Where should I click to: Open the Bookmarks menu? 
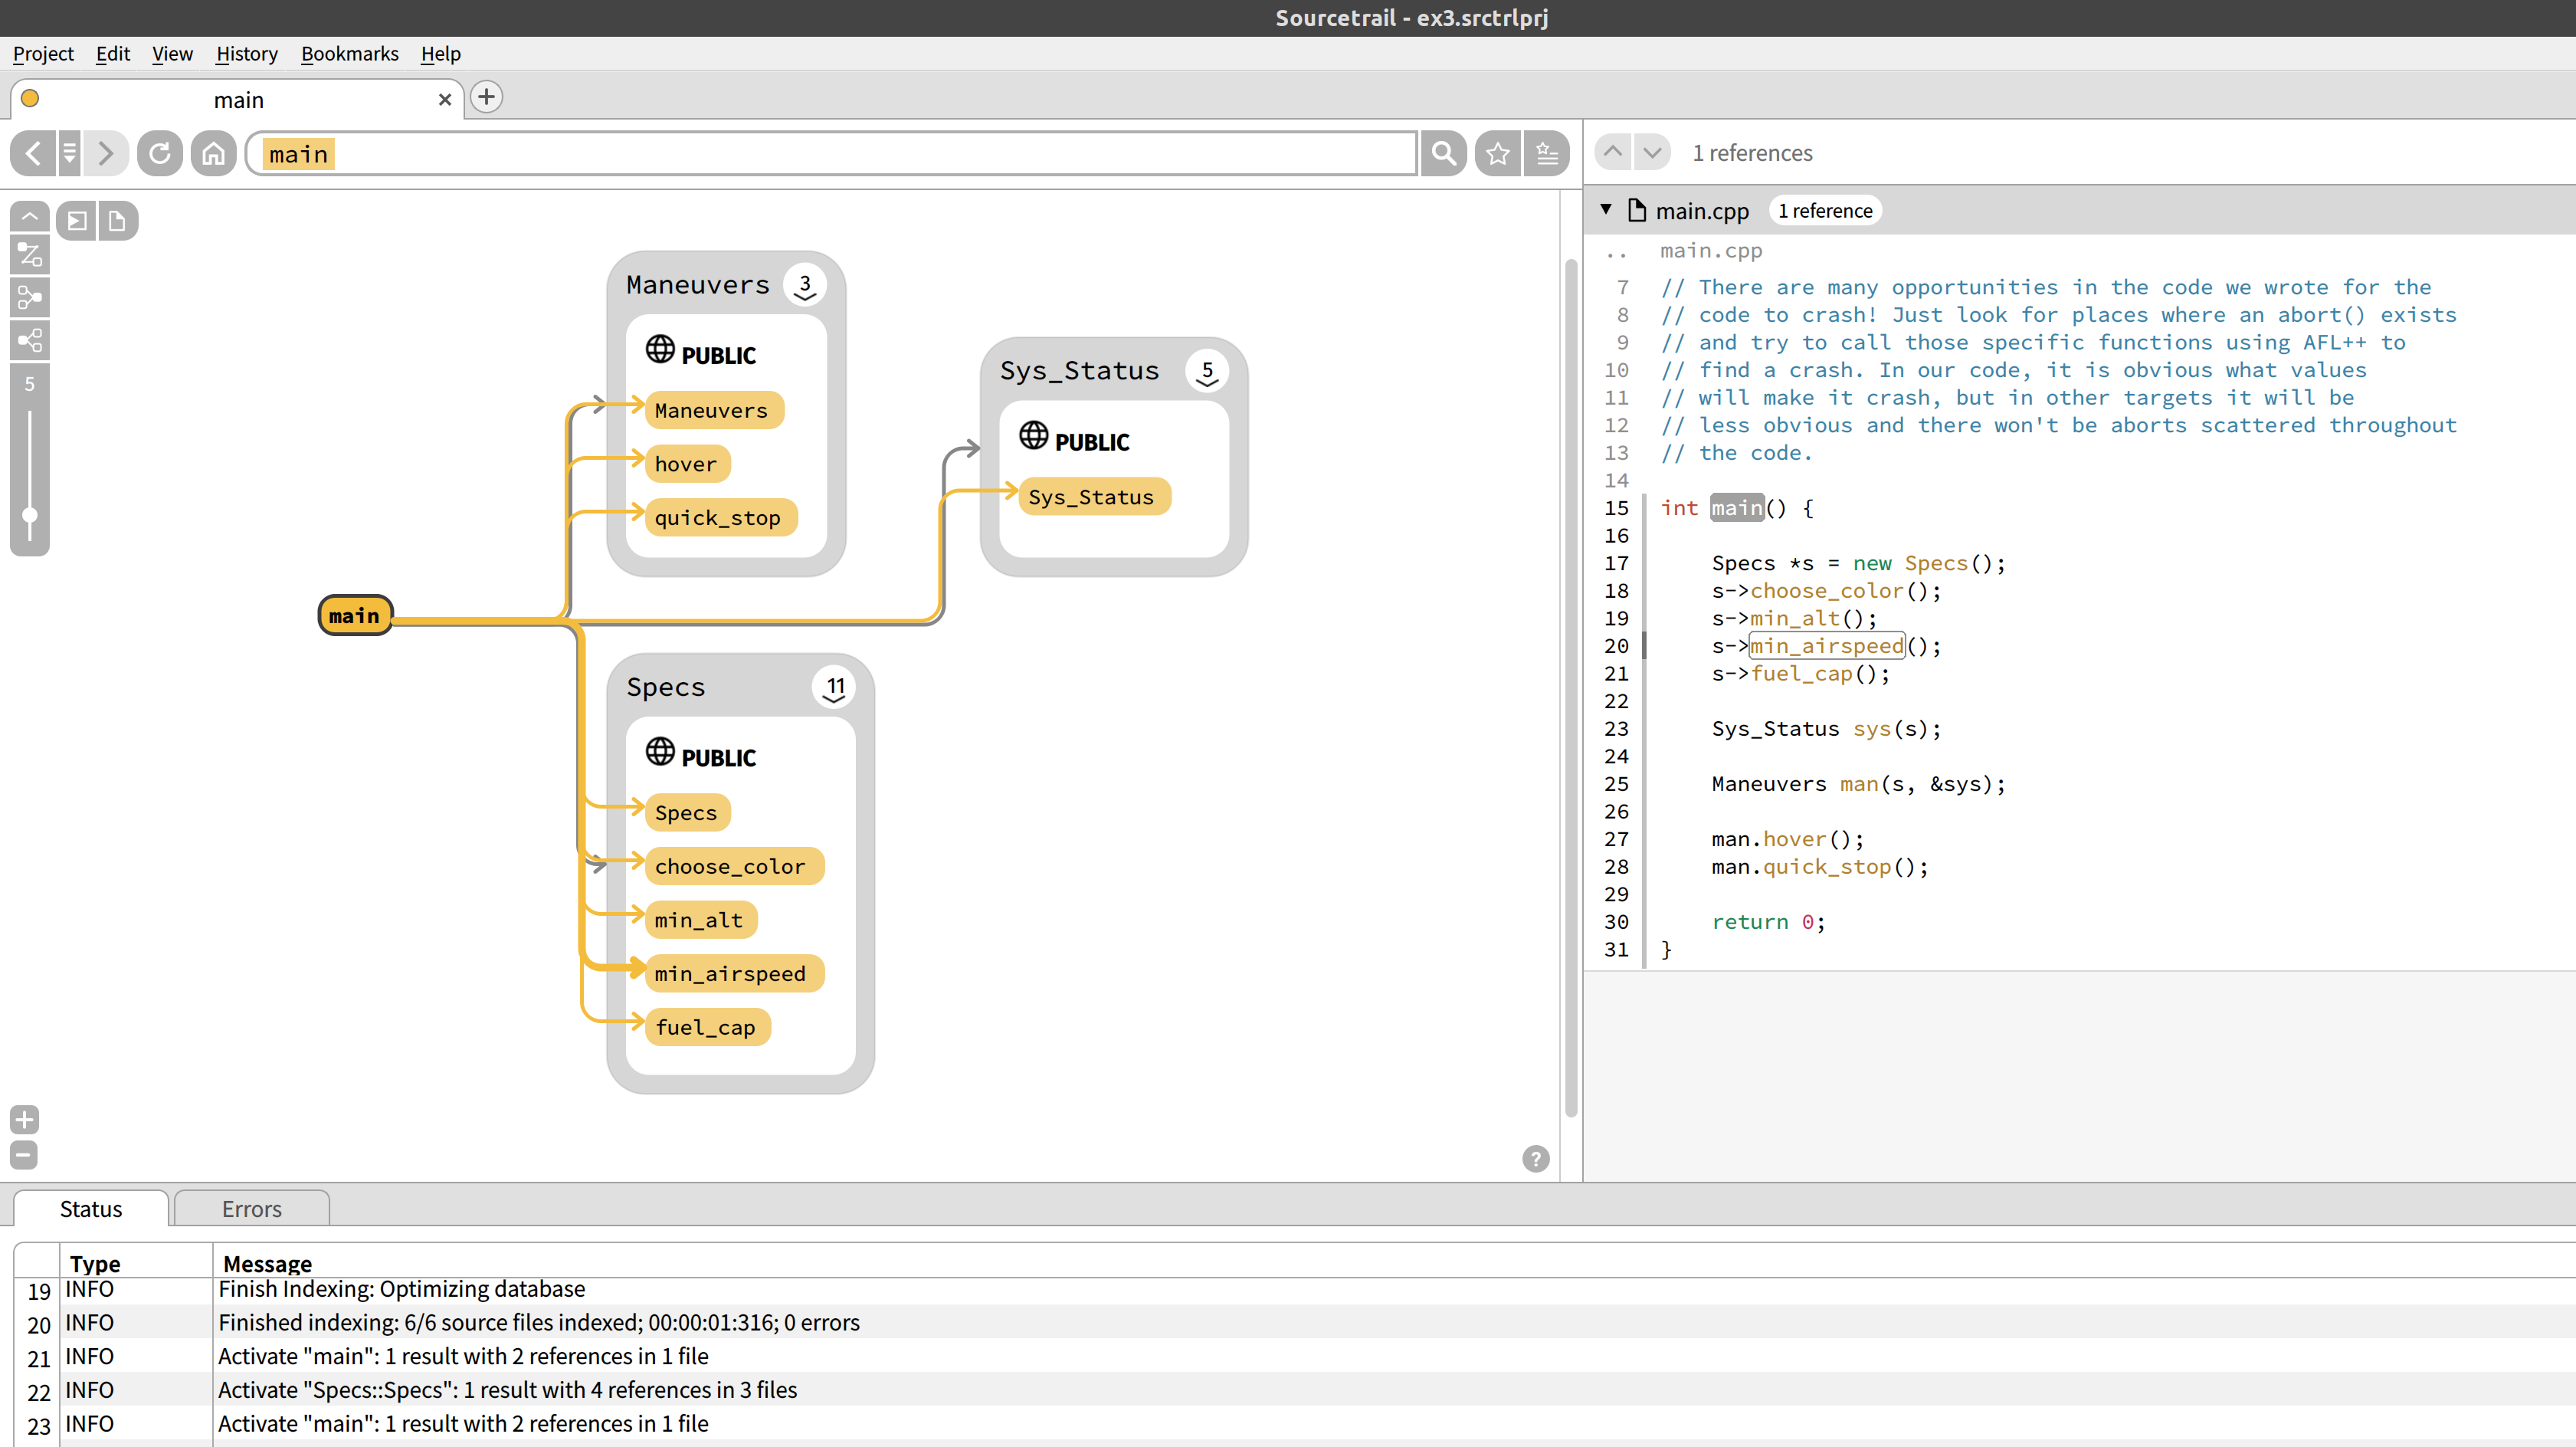(x=349, y=53)
